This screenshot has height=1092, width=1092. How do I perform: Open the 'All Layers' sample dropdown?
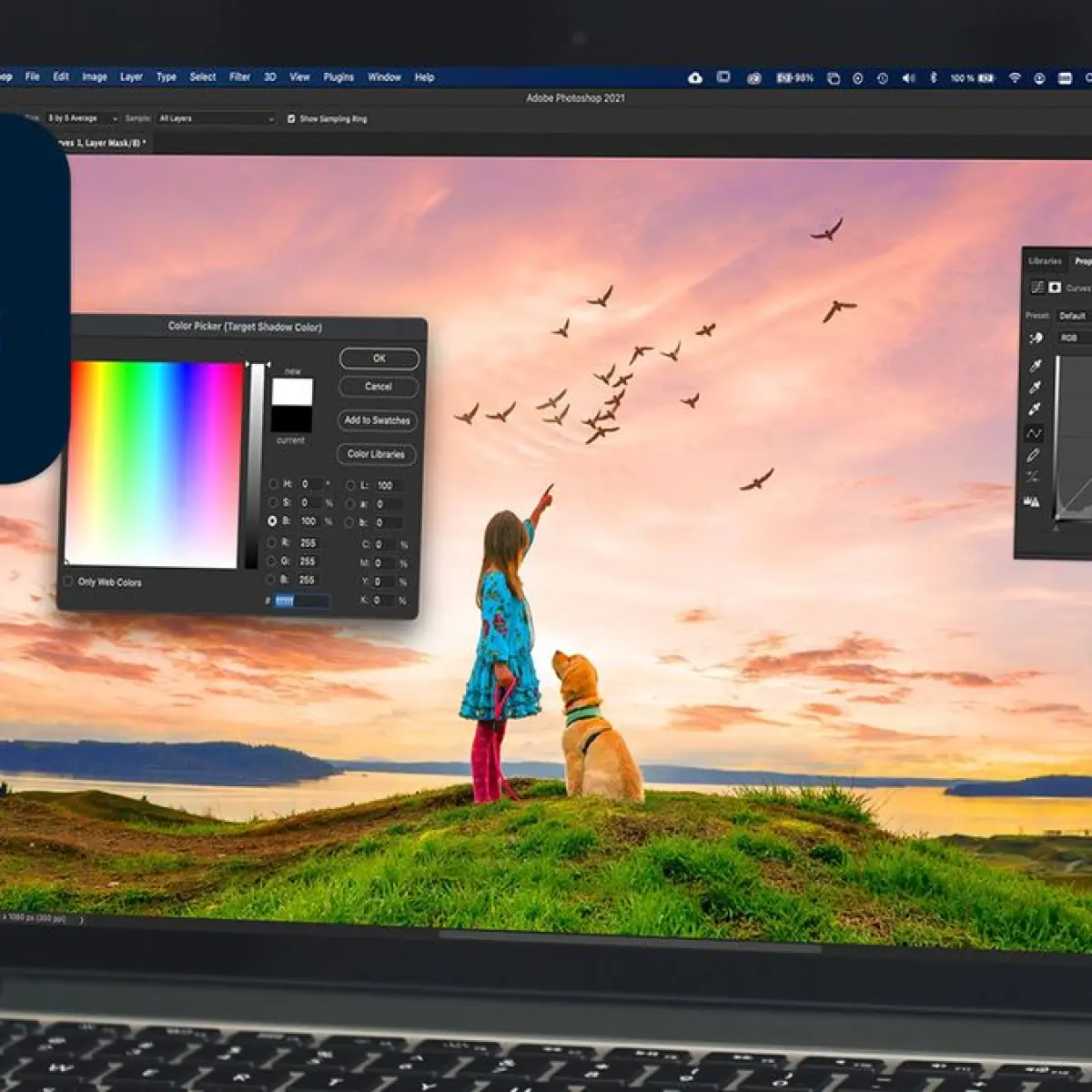[216, 118]
